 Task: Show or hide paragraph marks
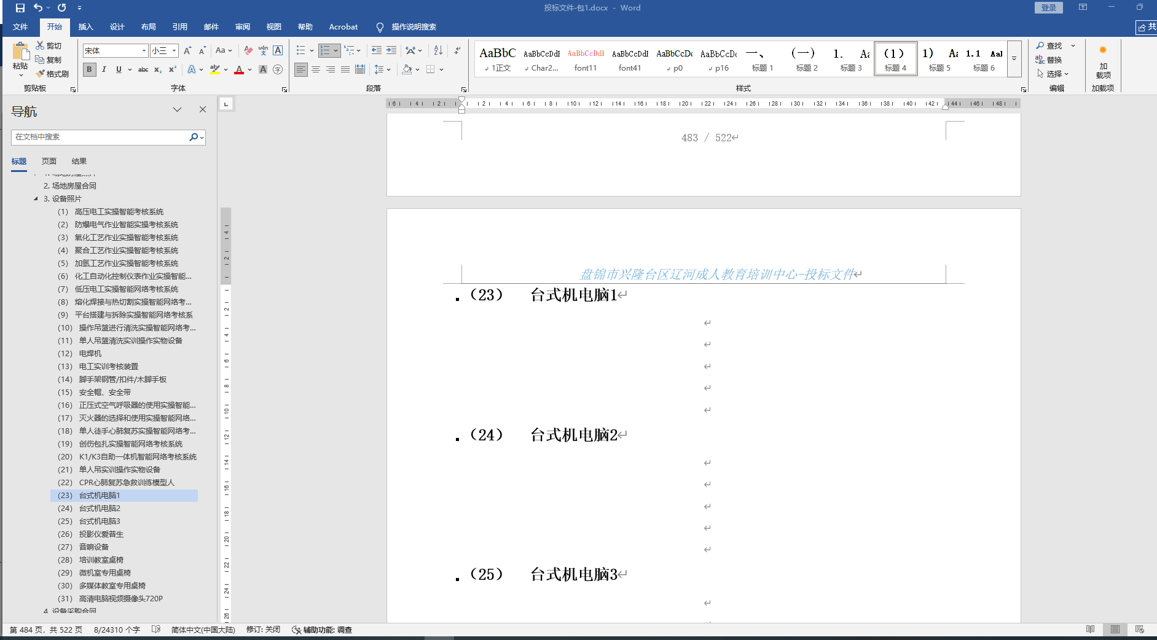point(457,50)
